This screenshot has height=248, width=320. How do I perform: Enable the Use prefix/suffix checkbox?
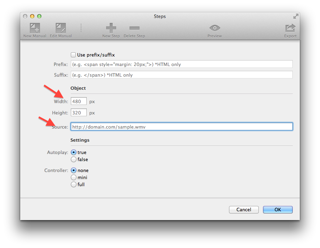[x=73, y=55]
